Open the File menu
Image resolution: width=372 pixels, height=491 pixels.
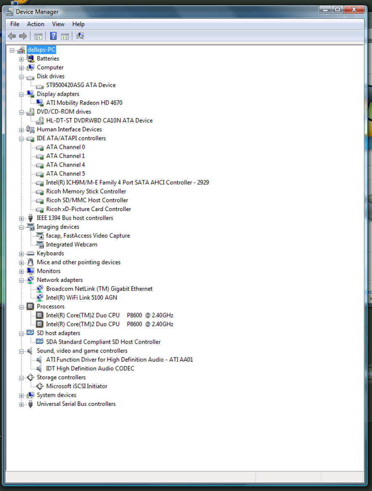tap(15, 24)
